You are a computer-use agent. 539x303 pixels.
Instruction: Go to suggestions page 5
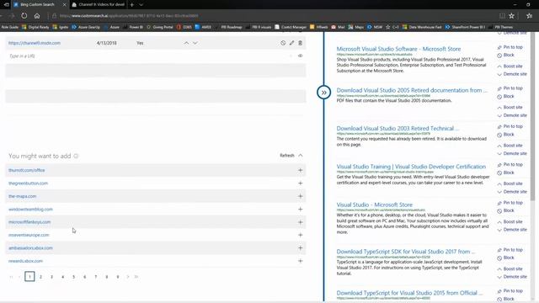pyautogui.click(x=73, y=277)
